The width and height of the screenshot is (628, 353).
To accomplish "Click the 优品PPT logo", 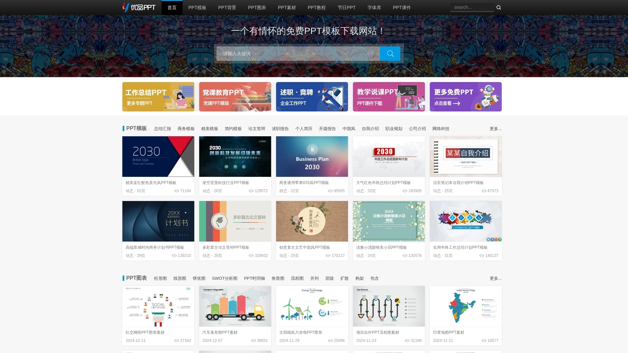I will [139, 7].
